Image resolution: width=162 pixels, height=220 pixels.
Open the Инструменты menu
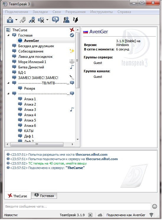pos(101,12)
